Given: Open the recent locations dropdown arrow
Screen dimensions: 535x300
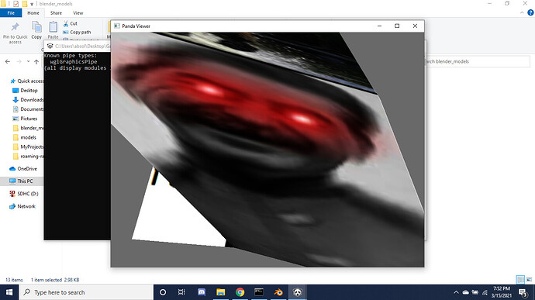Looking at the screenshot, I should 28,62.
